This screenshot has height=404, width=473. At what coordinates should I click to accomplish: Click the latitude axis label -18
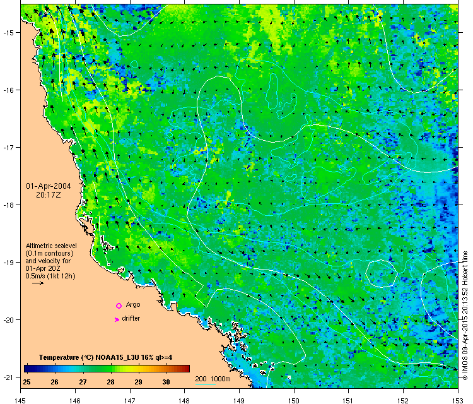pos(8,205)
